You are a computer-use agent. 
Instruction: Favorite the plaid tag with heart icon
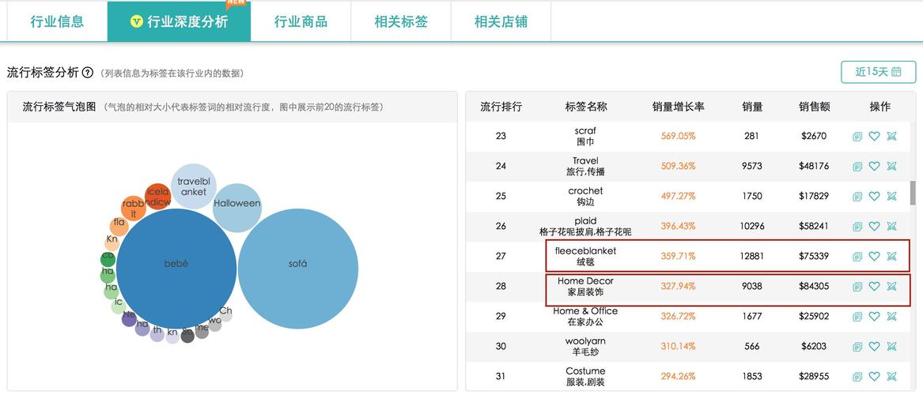tap(874, 226)
